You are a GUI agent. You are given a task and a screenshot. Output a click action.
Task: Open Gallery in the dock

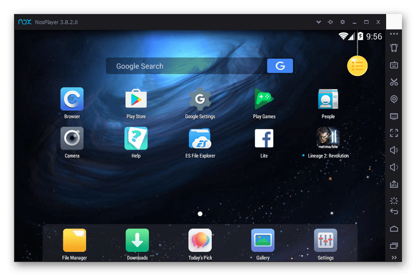pos(263,240)
